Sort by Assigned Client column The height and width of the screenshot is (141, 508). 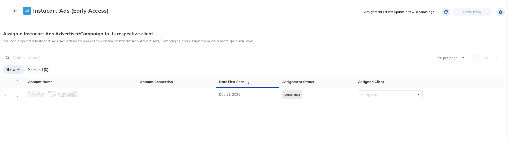tap(371, 82)
